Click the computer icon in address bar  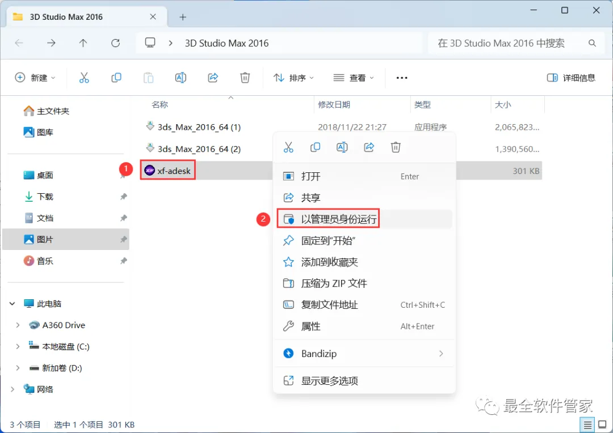coord(150,43)
